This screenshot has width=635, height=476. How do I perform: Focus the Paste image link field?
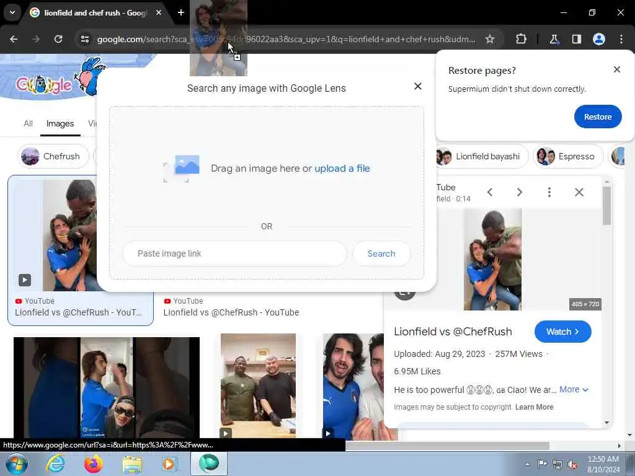234,253
